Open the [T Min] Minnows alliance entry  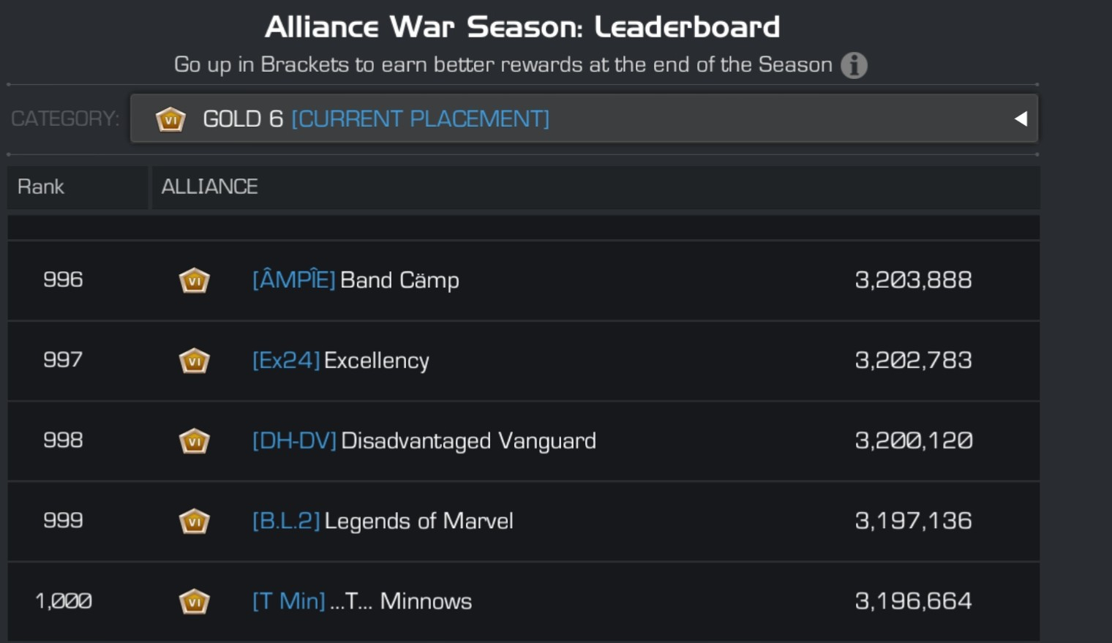[362, 601]
